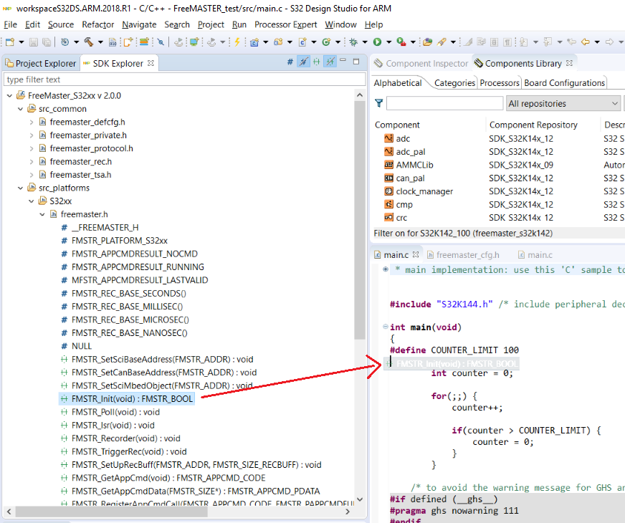Click the lightning bolt flash icon
Image resolution: width=625 pixels, height=523 pixels.
point(237,42)
